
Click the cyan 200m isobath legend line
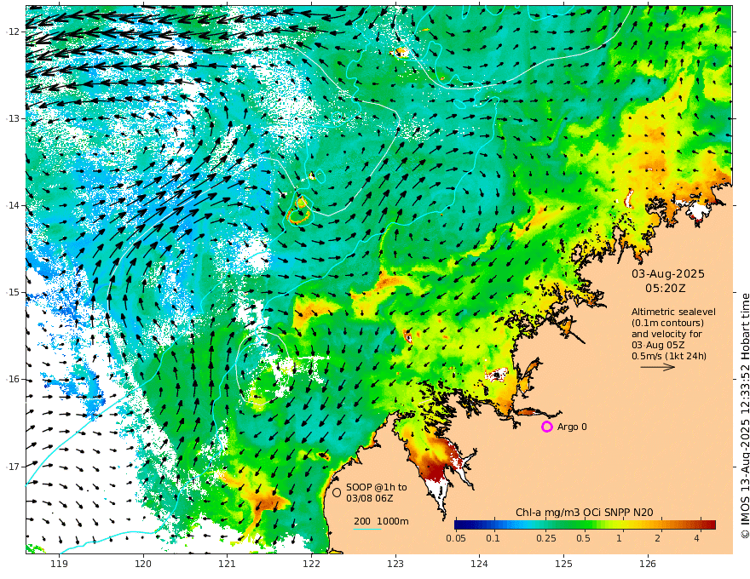pos(367,529)
